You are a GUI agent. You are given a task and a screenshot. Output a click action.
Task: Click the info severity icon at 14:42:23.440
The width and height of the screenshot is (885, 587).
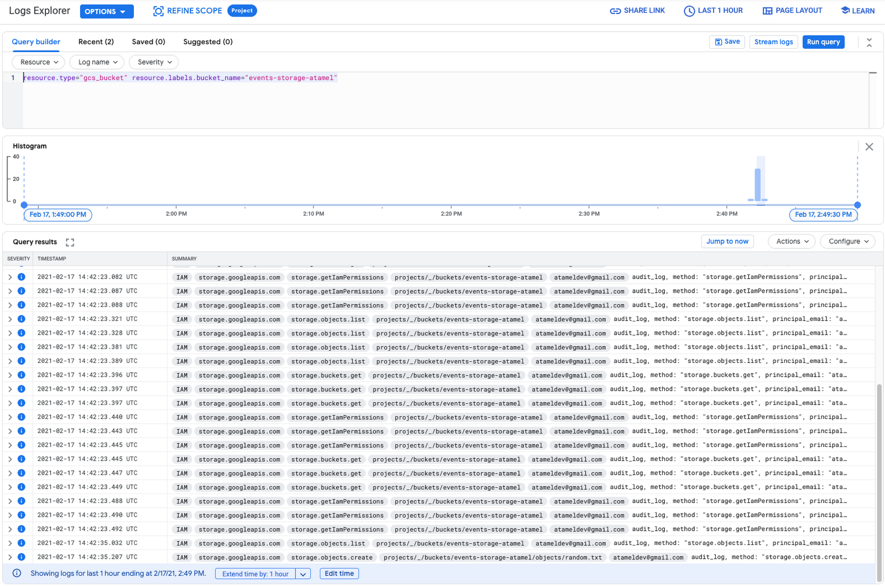(22, 417)
